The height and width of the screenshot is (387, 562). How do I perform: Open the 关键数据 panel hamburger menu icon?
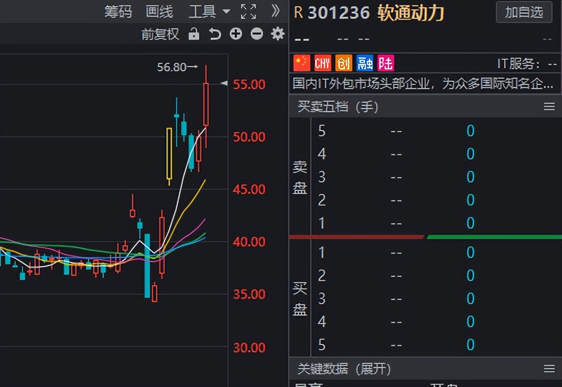(549, 369)
